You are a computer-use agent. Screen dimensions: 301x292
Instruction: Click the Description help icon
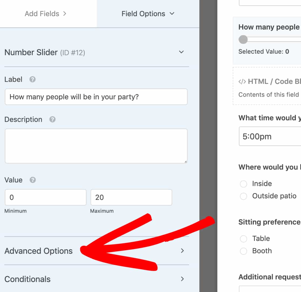(53, 119)
